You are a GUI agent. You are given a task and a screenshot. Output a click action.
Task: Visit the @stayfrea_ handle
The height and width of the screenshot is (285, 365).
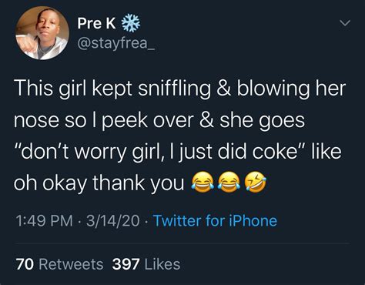click(116, 43)
